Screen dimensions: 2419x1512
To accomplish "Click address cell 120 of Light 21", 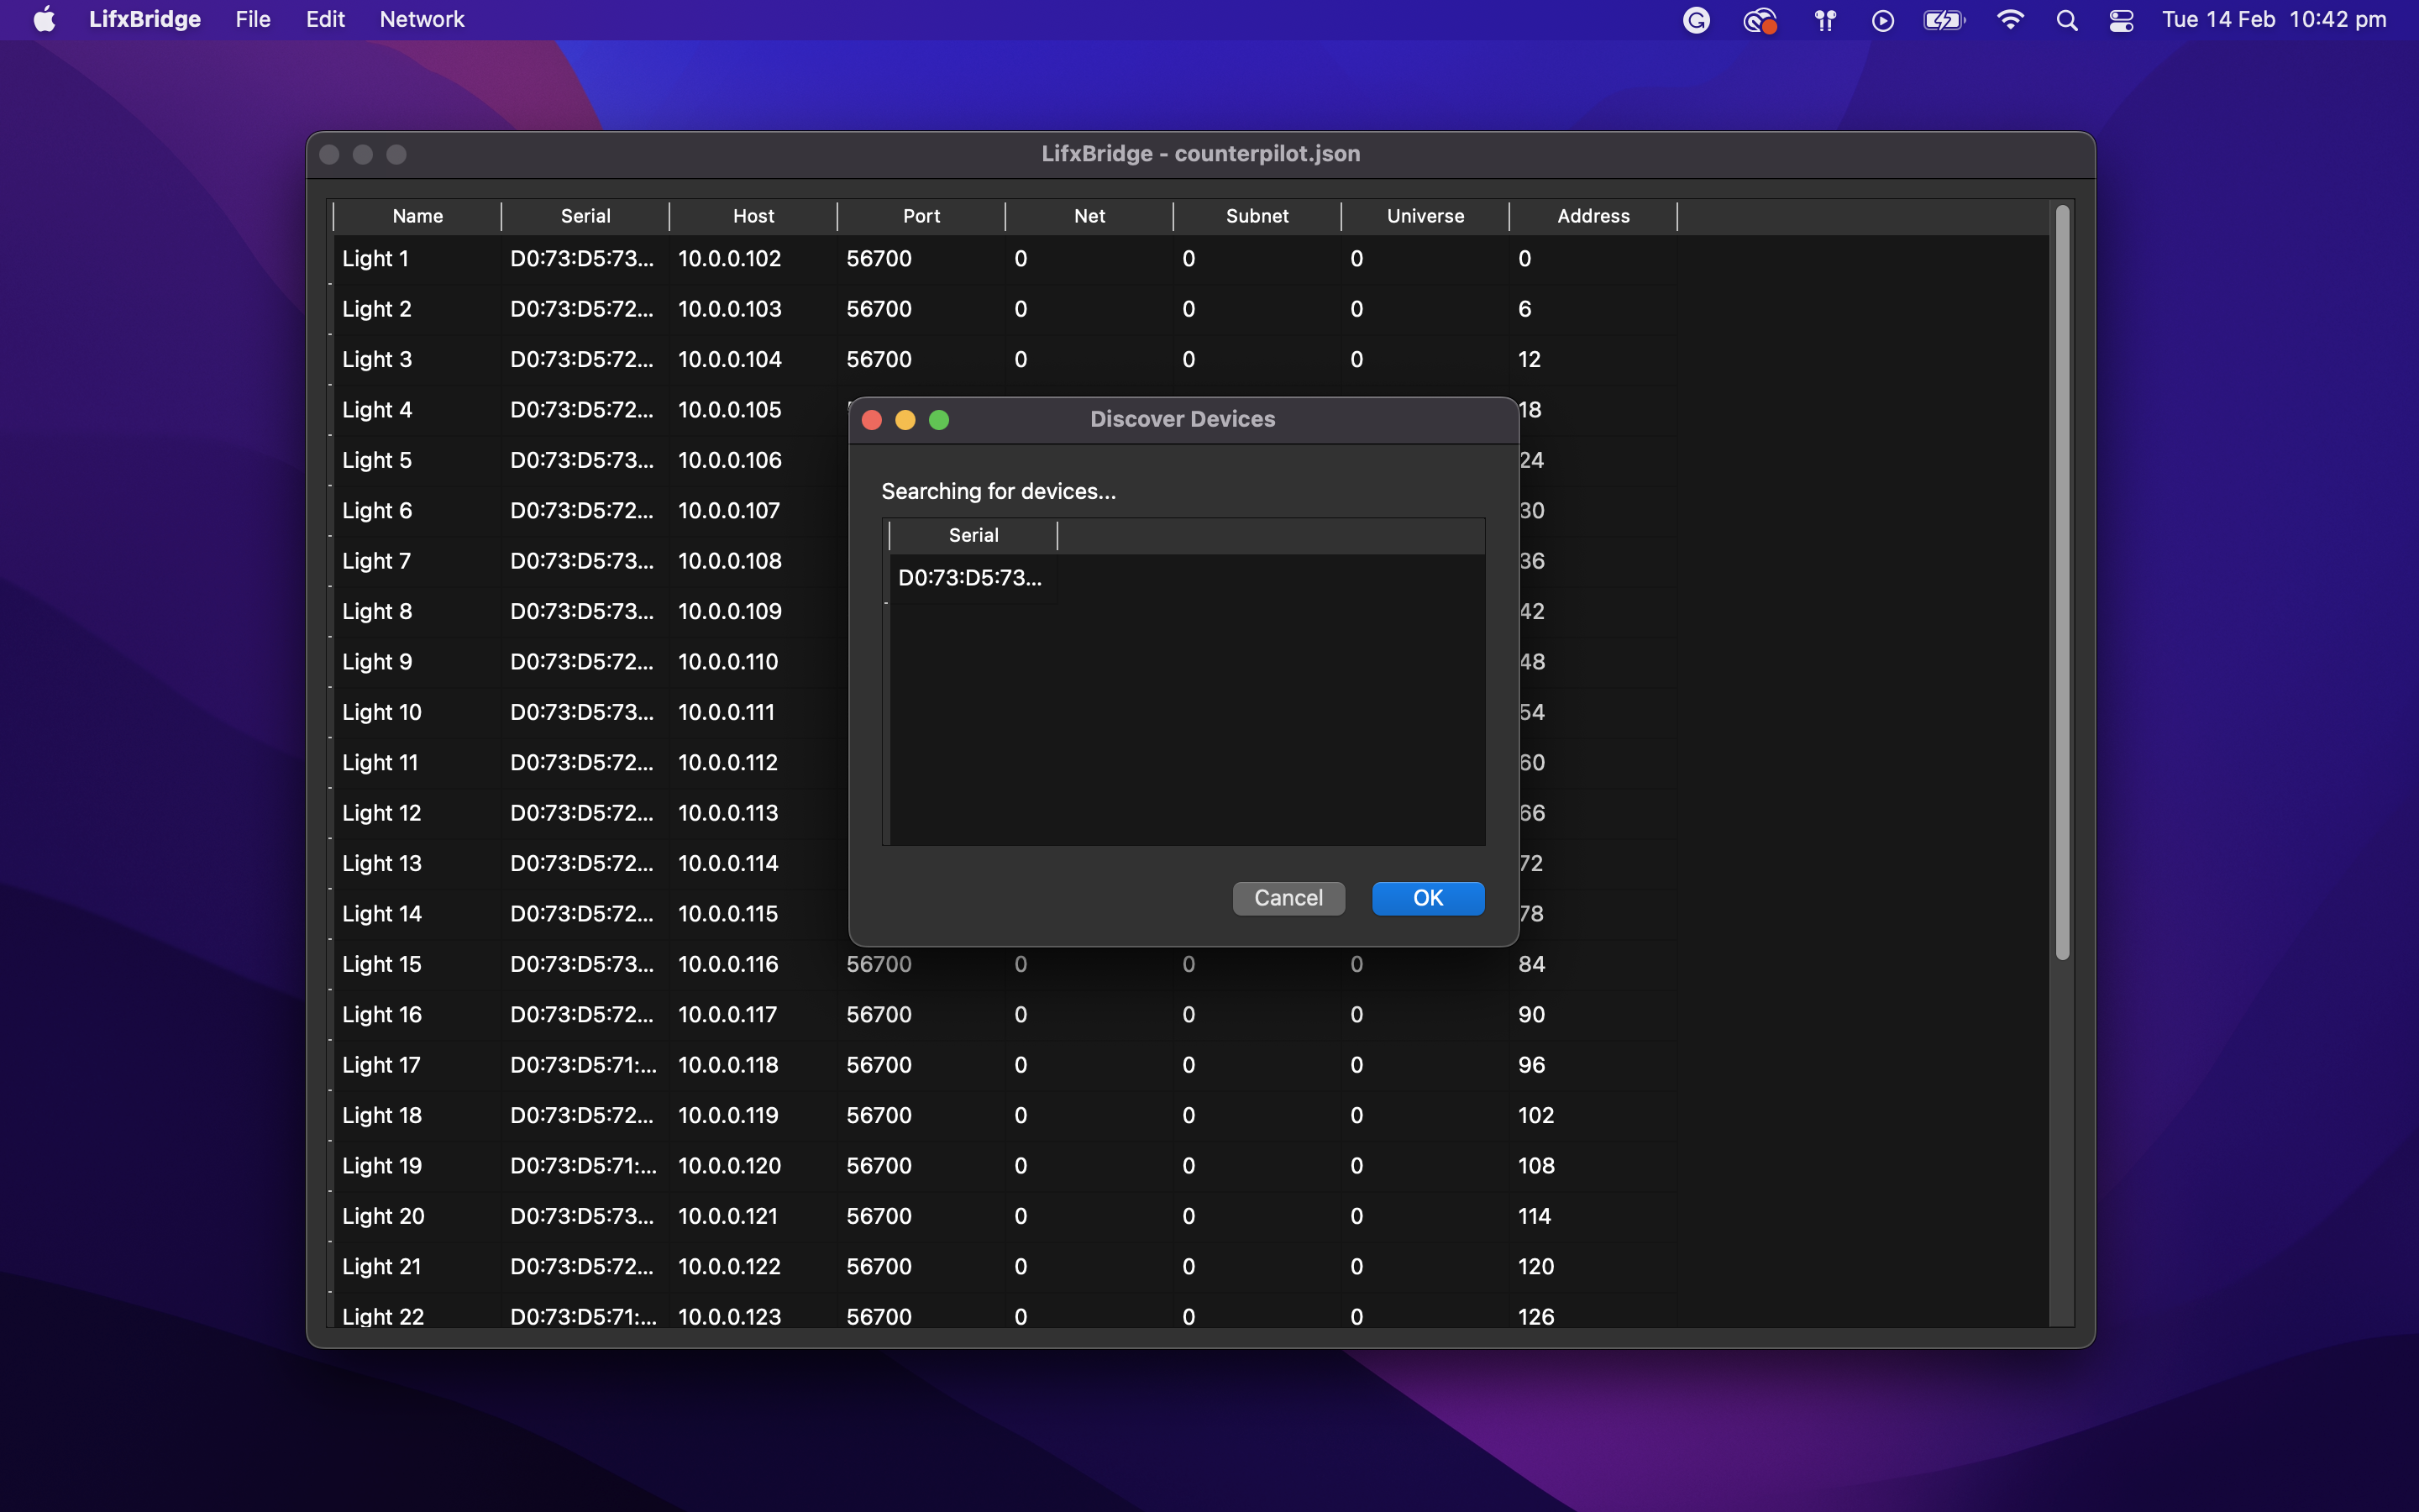I will [x=1593, y=1267].
